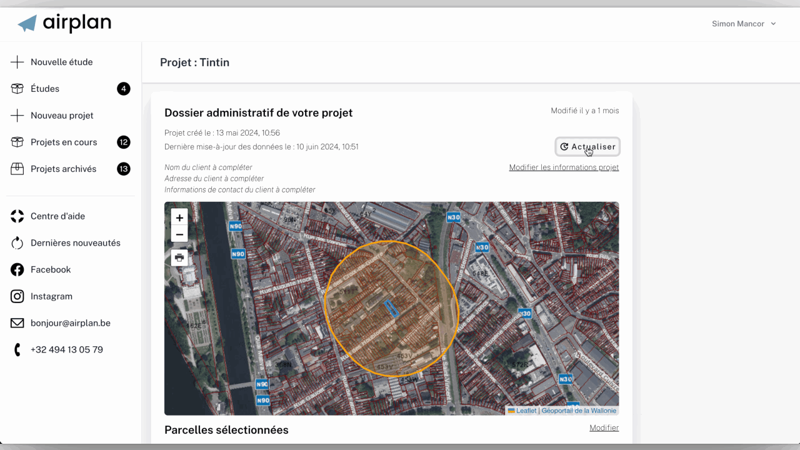
Task: Click the Parcelles sélectionnées heading
Action: [x=226, y=430]
